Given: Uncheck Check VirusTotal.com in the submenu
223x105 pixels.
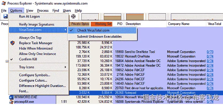Looking at the screenshot, I should pyautogui.click(x=102, y=30).
